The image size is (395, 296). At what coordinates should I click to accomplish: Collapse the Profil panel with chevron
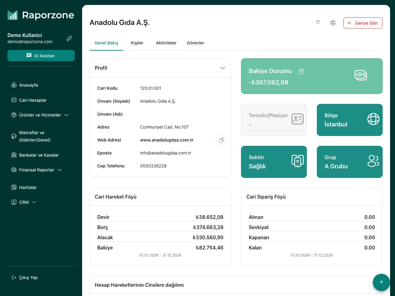point(223,68)
